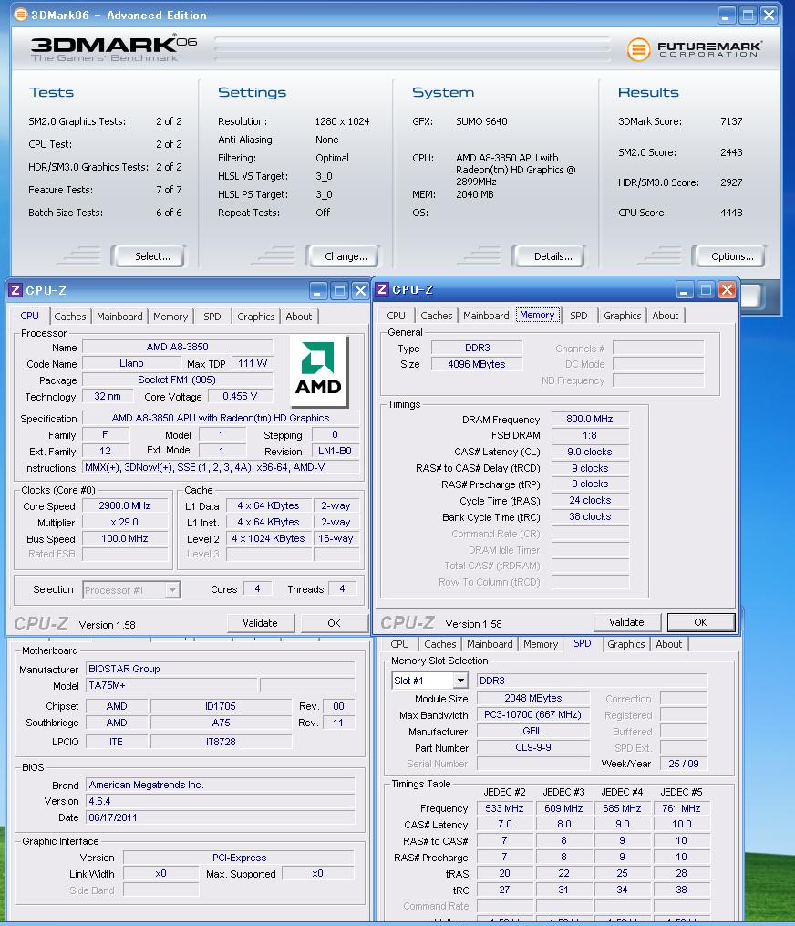Open results Options... in 3DMark06

pyautogui.click(x=732, y=256)
